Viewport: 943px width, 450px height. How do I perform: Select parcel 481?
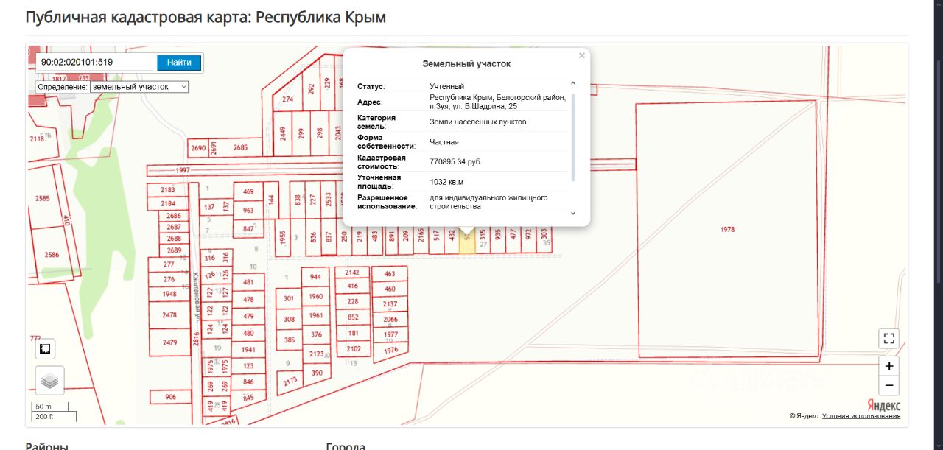tap(248, 282)
